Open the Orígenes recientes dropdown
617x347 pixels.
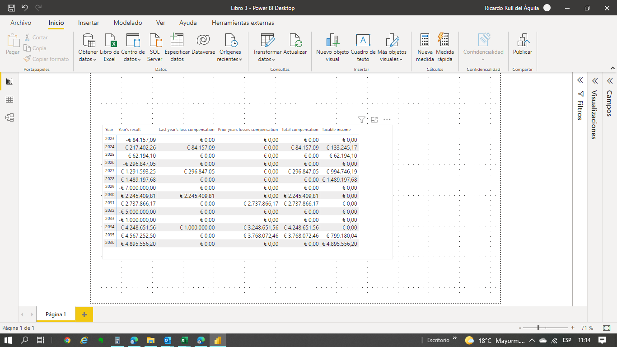tap(229, 47)
